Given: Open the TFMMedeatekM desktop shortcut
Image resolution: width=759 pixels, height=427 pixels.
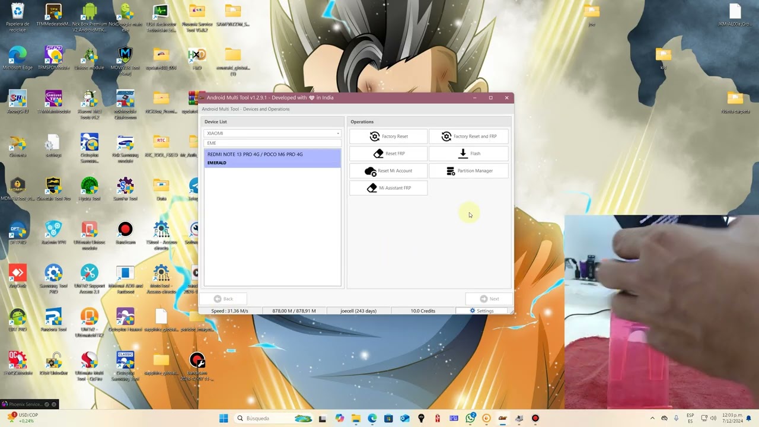Looking at the screenshot, I should tap(53, 16).
